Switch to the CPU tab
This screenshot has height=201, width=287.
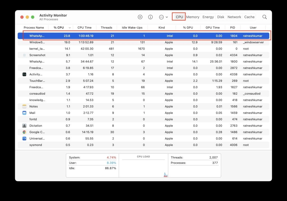coord(179,17)
